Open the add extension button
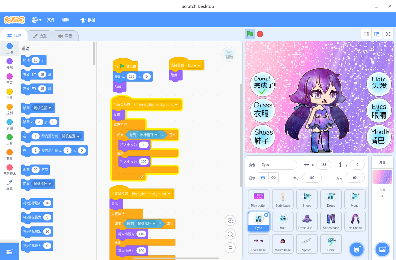The image size is (396, 260). click(x=10, y=251)
